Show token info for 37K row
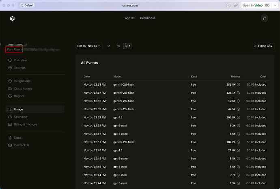The image size is (280, 189). pos(238,175)
